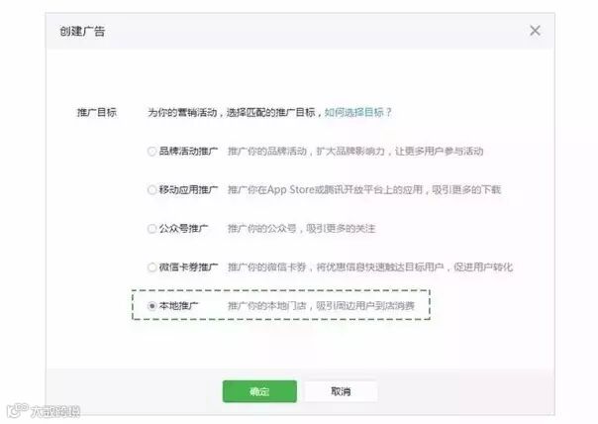Select the 微信卡券推广 radio button

(x=151, y=267)
